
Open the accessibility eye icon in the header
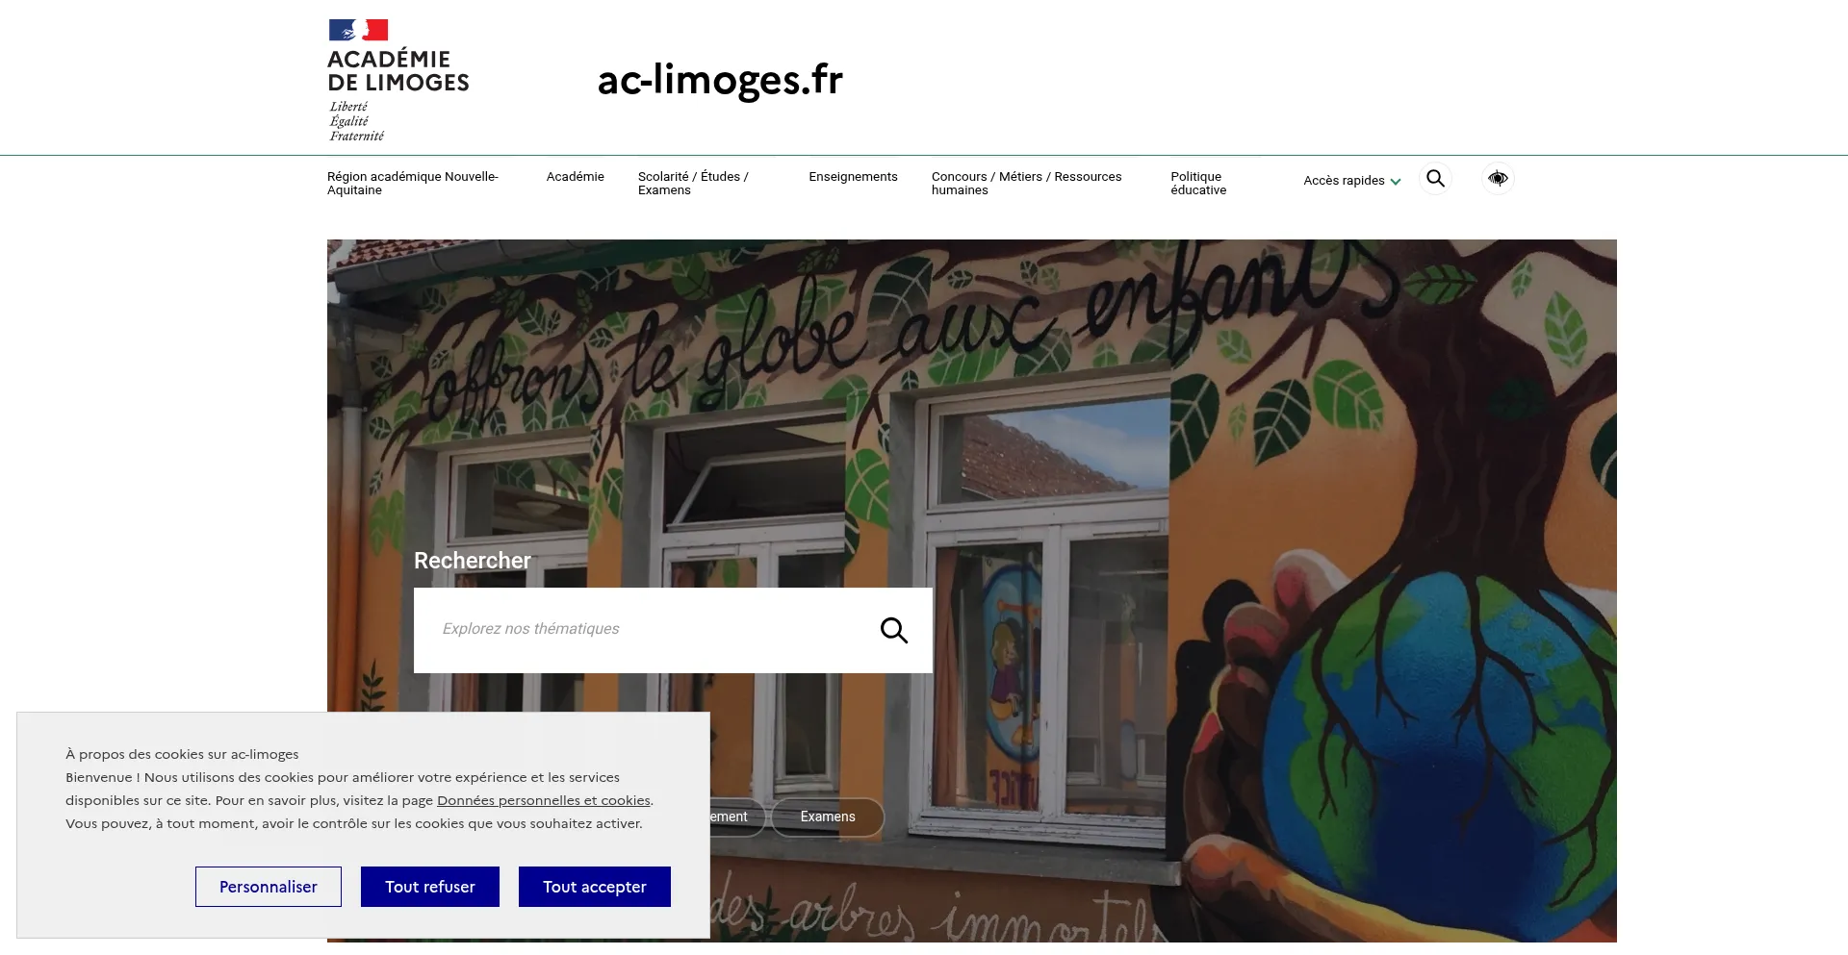1498,179
